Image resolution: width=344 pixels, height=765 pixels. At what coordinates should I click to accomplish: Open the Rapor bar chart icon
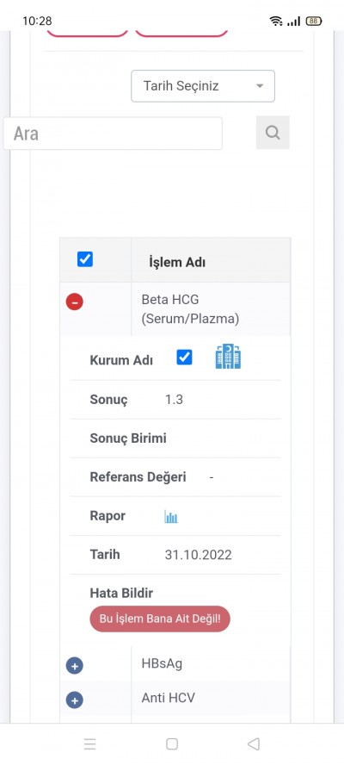pos(171,517)
